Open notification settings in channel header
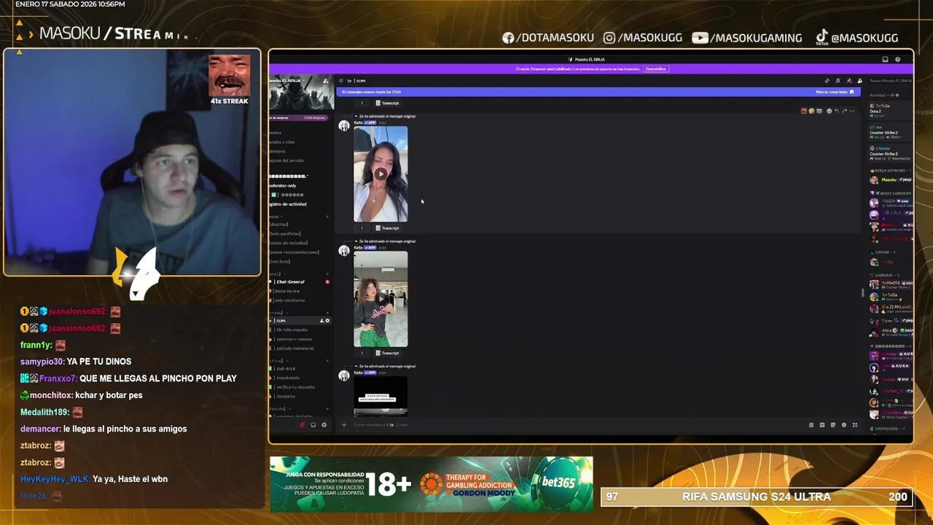933x525 pixels. tap(838, 81)
